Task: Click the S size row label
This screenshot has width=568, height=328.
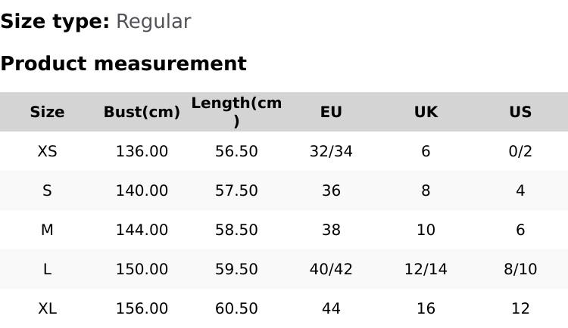Action: pyautogui.click(x=47, y=190)
